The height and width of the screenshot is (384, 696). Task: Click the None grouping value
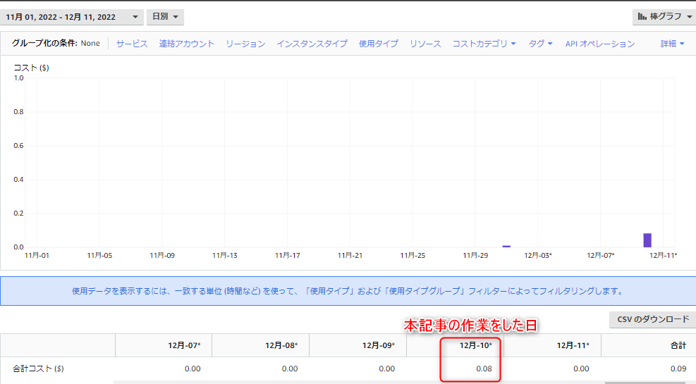[90, 44]
